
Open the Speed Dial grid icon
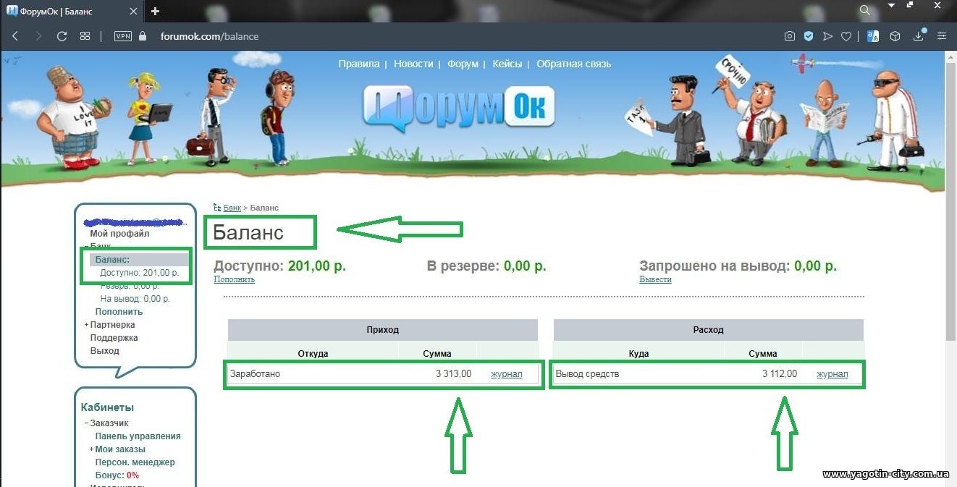click(85, 36)
